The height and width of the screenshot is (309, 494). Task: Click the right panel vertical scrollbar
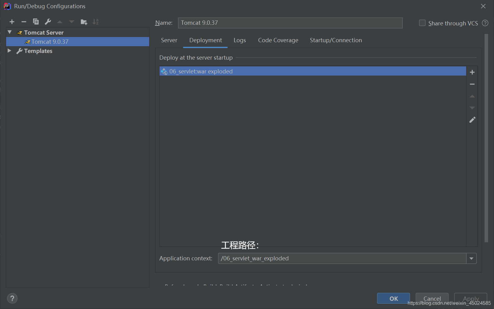click(x=486, y=138)
